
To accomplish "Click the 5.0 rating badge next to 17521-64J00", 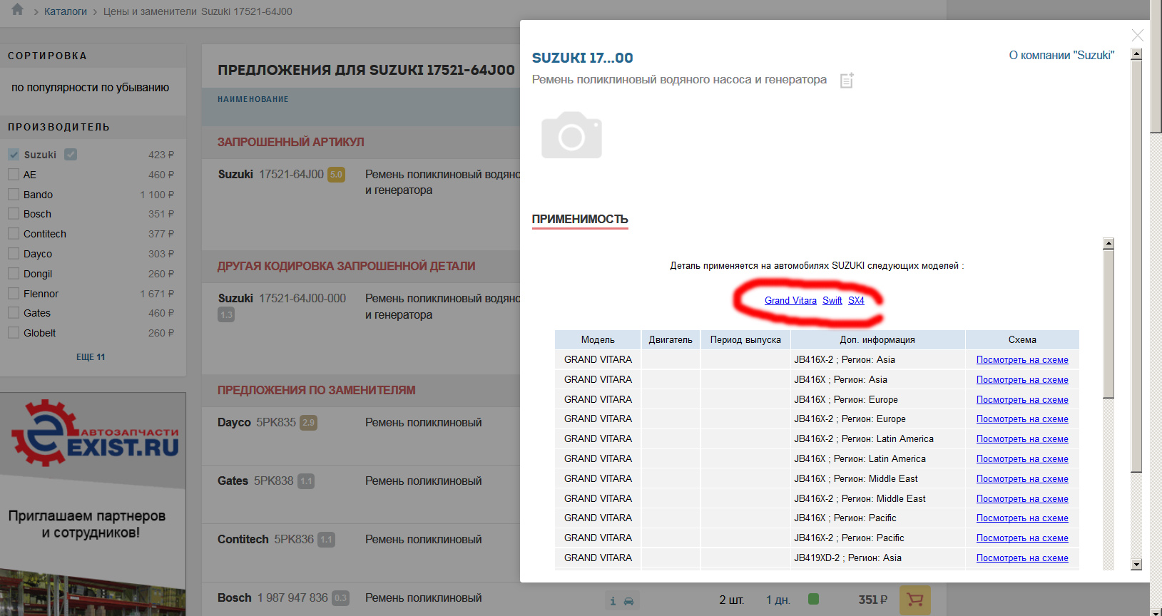I will point(336,175).
